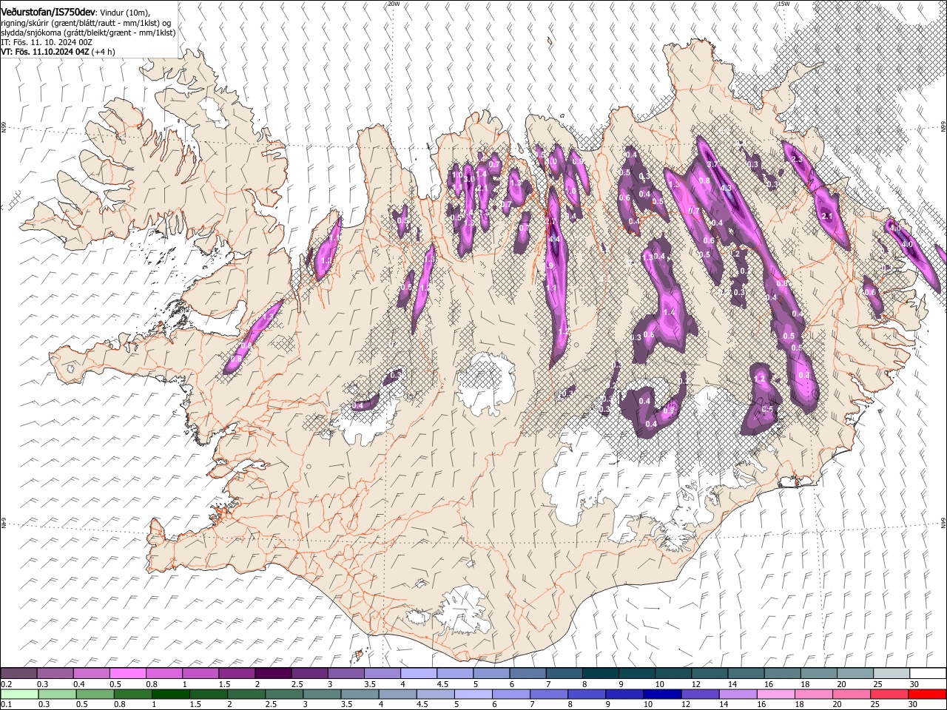Image resolution: width=947 pixels, height=710 pixels.
Task: Click lower row swatch between 7 and 8
Action: tap(548, 694)
